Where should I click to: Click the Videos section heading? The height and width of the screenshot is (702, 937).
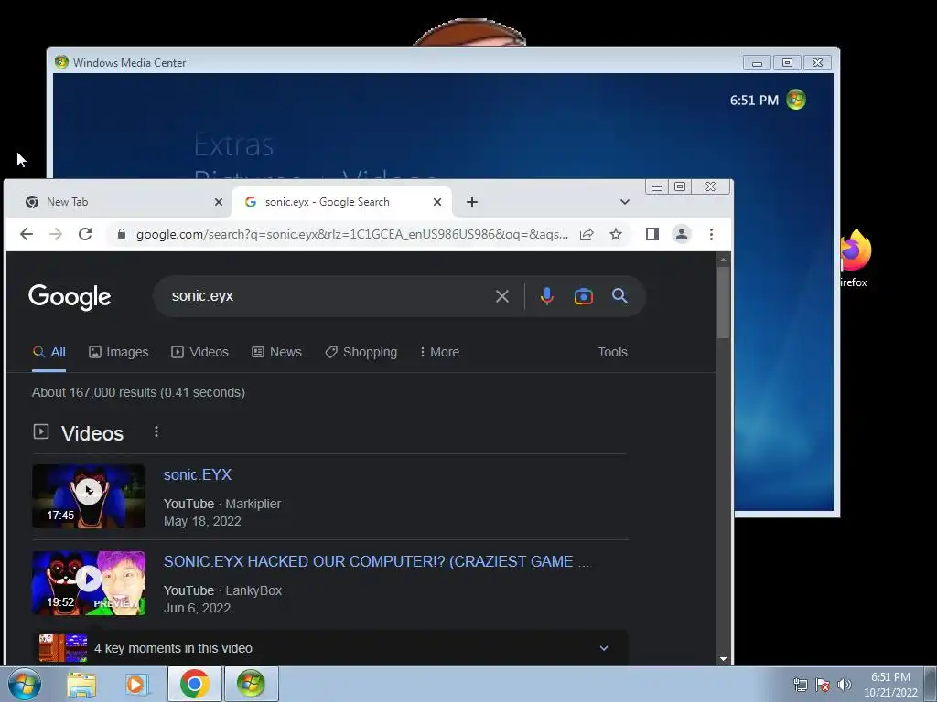(92, 433)
